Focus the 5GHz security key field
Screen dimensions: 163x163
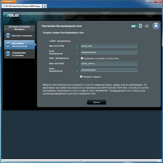tap(109, 70)
